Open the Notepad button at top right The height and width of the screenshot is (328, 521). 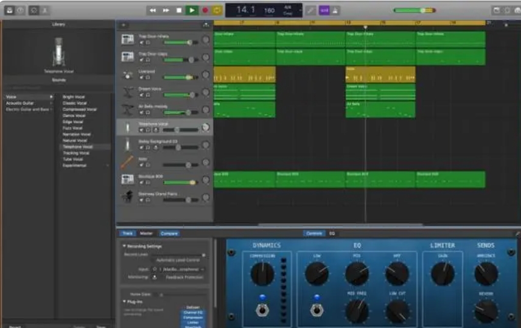click(496, 10)
